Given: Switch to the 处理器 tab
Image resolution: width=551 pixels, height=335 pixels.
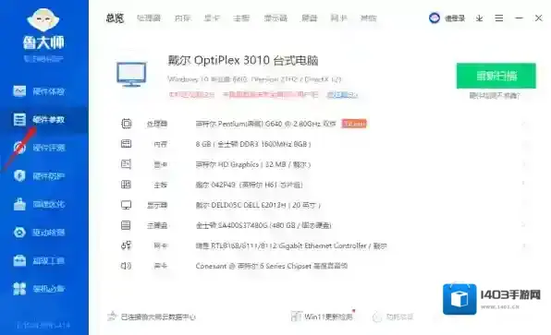Looking at the screenshot, I should (149, 18).
